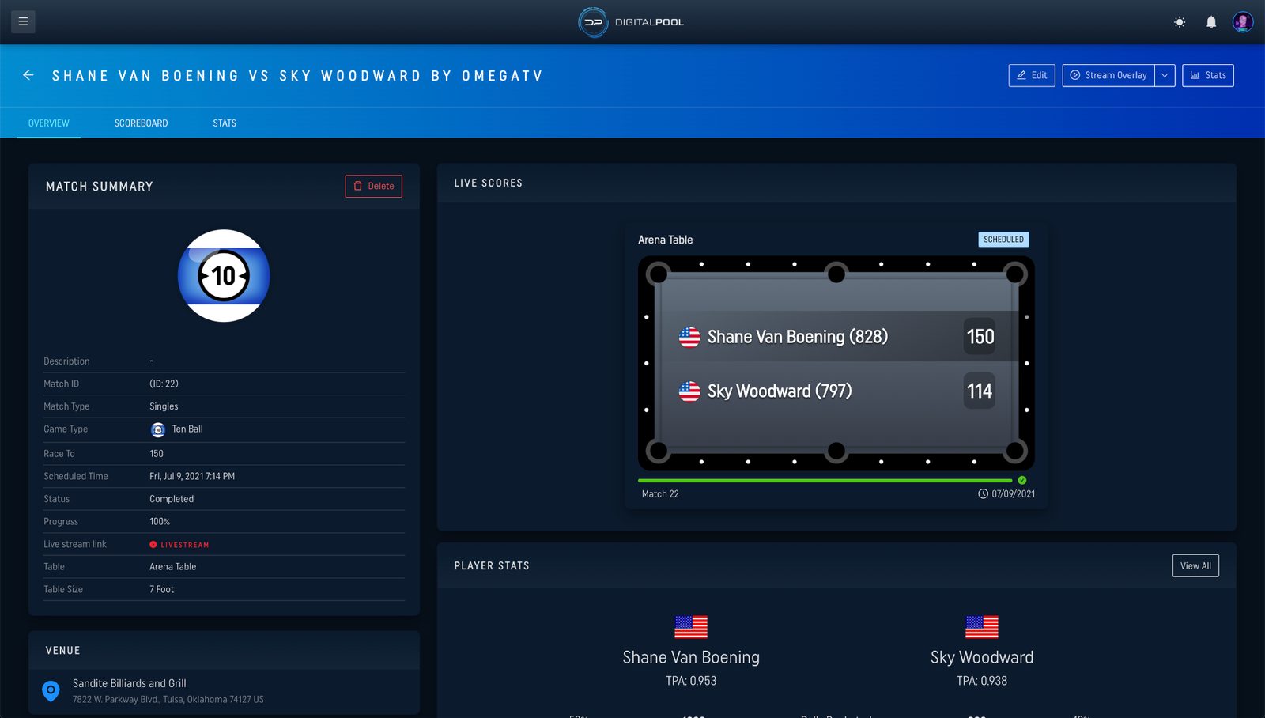The image size is (1265, 718).
Task: Click the venue address 7822 W. Parkway Blvd.
Action: [x=168, y=700]
